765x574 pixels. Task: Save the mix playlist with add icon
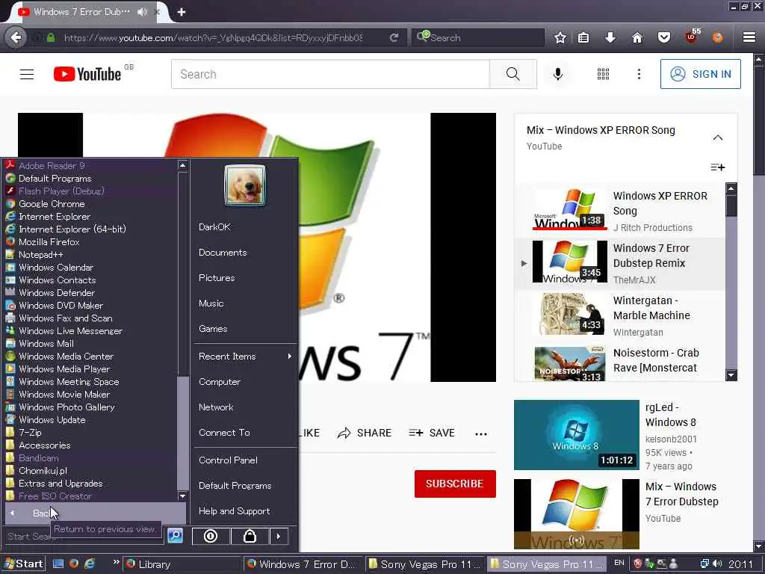718,167
